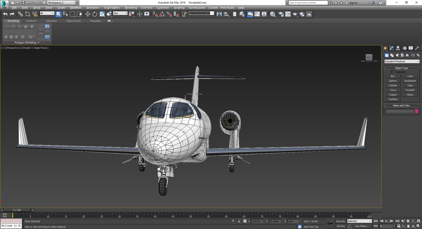The height and width of the screenshot is (229, 422).
Task: Click the Redo arrow in the main toolbar
Action: (12, 14)
